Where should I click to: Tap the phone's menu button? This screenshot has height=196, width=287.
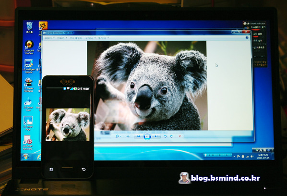click(x=51, y=169)
